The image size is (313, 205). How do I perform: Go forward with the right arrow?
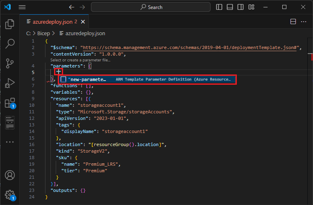pos(82,7)
